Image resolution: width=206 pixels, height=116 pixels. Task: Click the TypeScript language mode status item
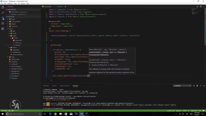[194, 111]
